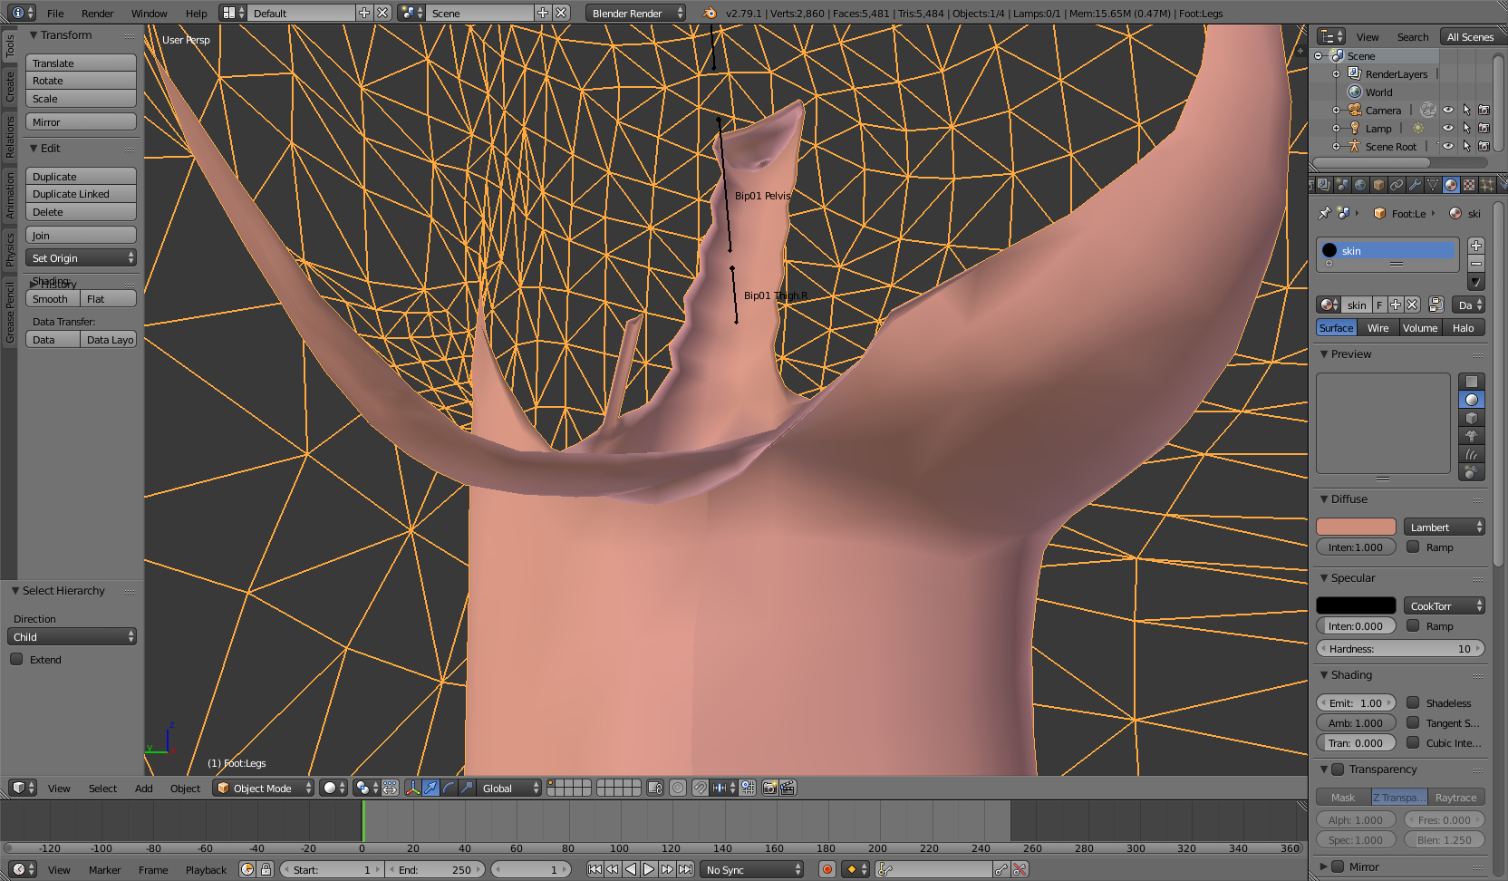The width and height of the screenshot is (1508, 881).
Task: Click the jump to end frame icon
Action: coord(686,869)
